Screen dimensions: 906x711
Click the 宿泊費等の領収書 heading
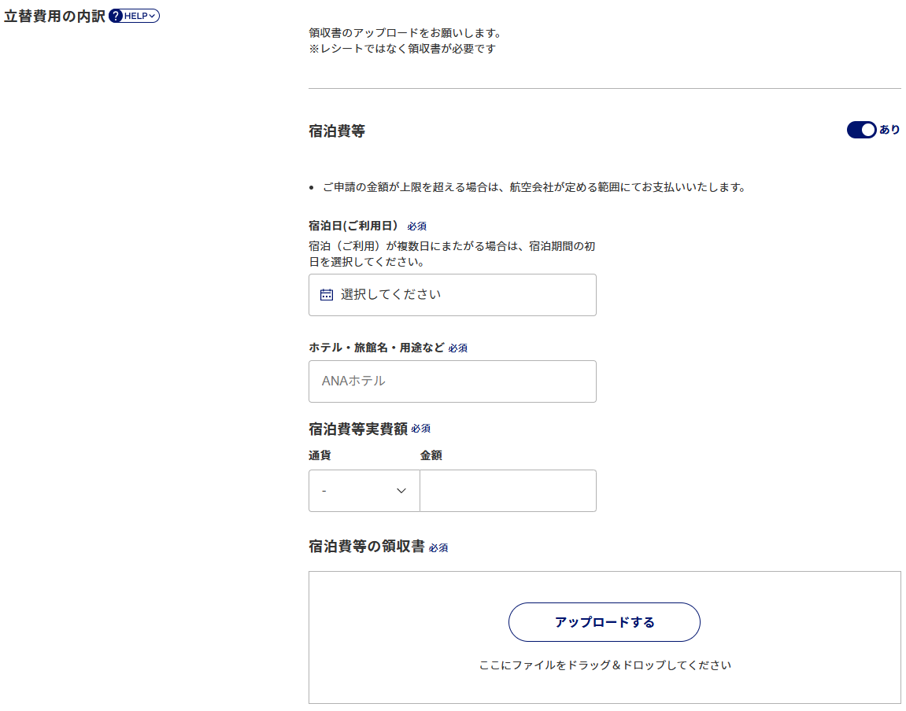[x=367, y=547]
